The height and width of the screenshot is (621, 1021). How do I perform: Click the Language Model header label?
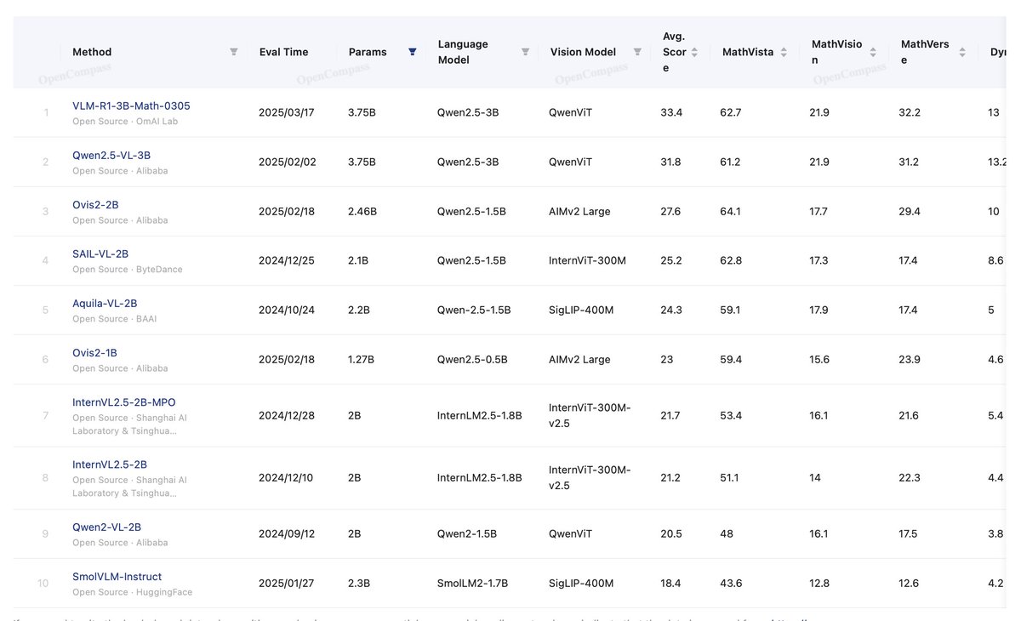tap(463, 52)
